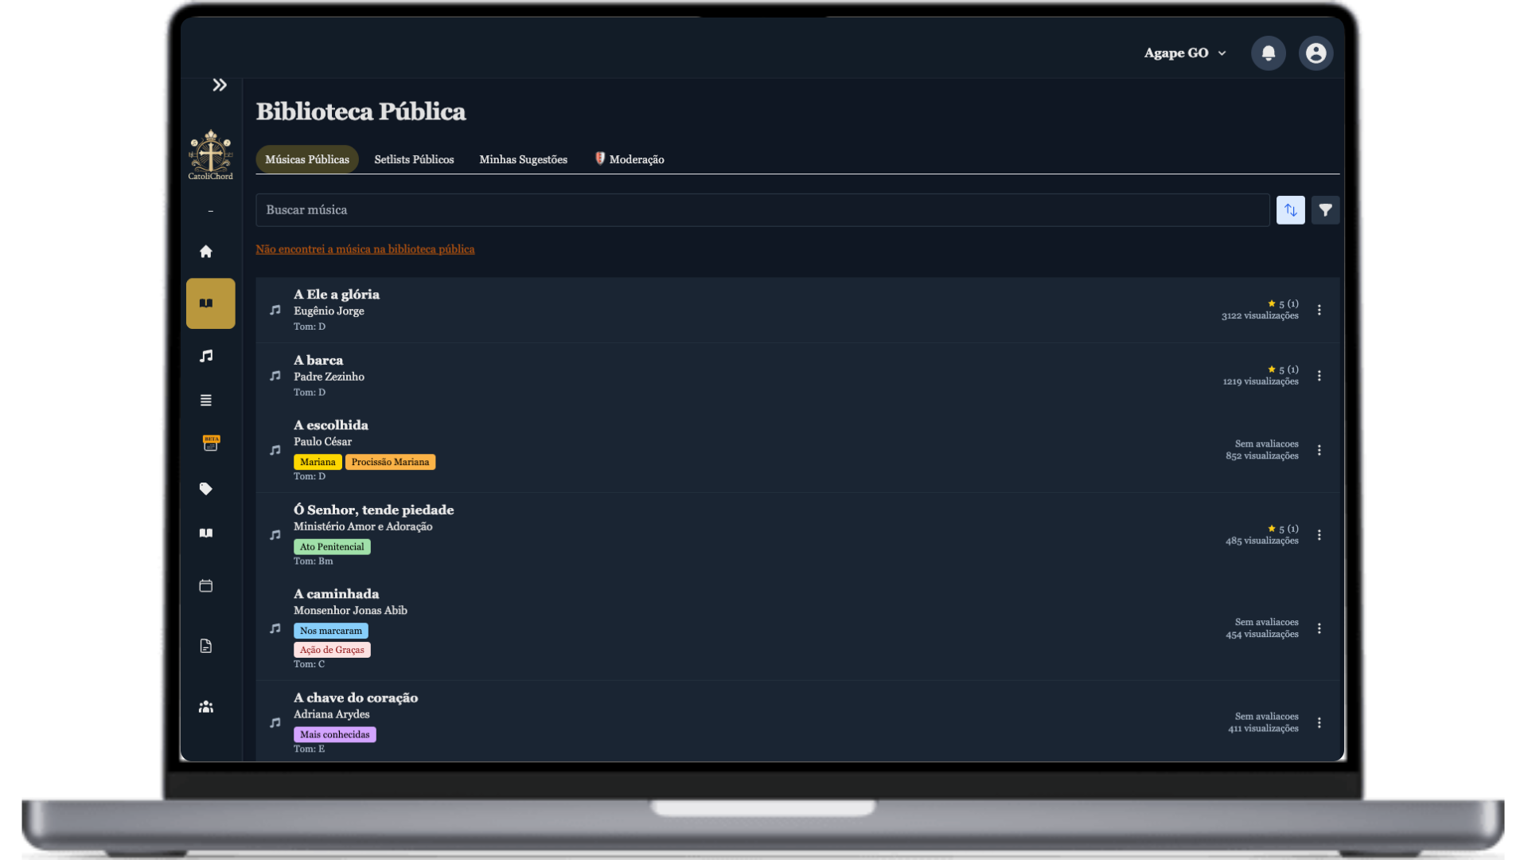This screenshot has height=860, width=1528.
Task: Expand the sidebar with double chevron icon
Action: click(x=220, y=85)
